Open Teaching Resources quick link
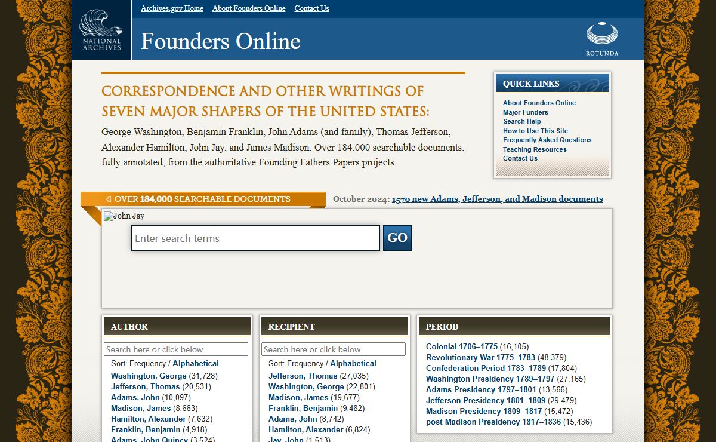Image resolution: width=716 pixels, height=442 pixels. 535,149
